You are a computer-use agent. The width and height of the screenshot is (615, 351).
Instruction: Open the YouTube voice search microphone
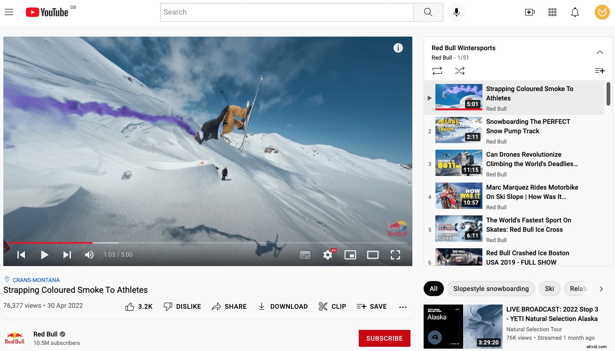click(456, 12)
